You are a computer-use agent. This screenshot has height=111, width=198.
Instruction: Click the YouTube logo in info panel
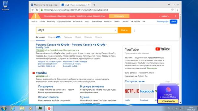coord(162,49)
